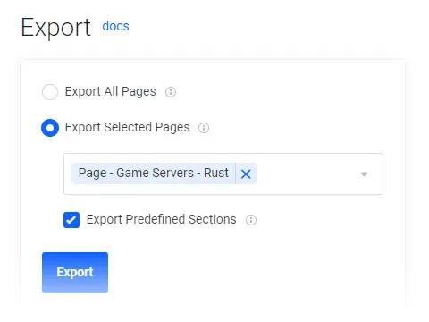Open the docs link beside Export heading
The height and width of the screenshot is (322, 429).
(115, 26)
